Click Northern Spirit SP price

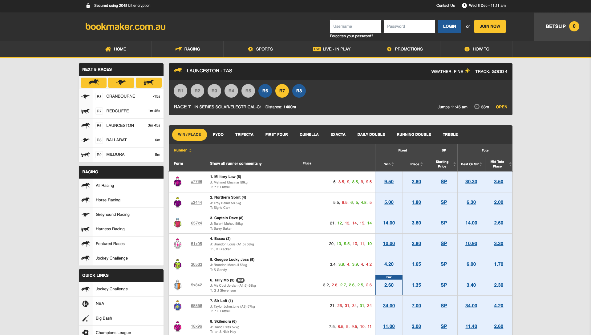point(443,202)
